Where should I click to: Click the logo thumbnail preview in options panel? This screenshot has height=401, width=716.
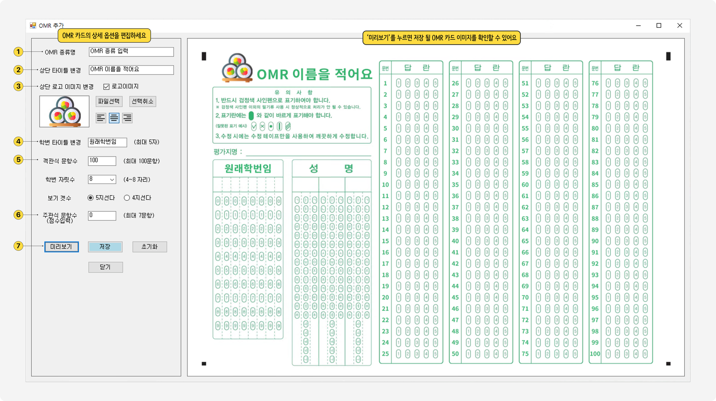click(x=64, y=111)
